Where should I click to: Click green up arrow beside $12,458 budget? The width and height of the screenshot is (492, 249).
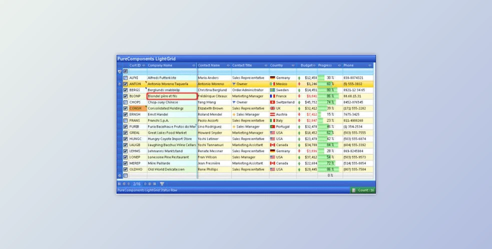tap(299, 78)
